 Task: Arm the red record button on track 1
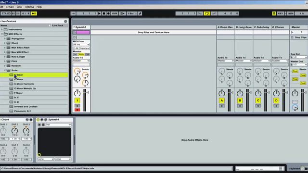(x=77, y=110)
